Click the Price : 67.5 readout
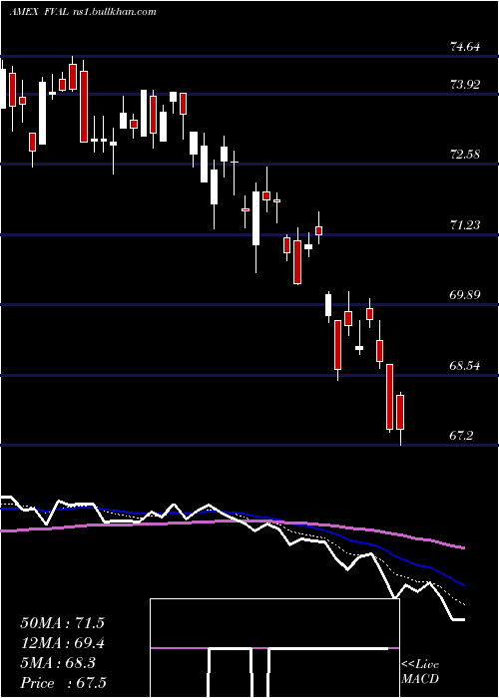Screen dimensions: 499x698 tap(63, 683)
